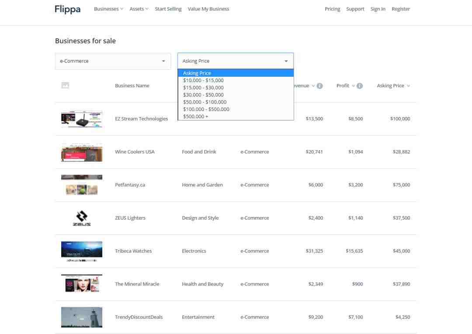This screenshot has width=472, height=334.
Task: Open the Businesses nav dropdown
Action: pos(108,9)
